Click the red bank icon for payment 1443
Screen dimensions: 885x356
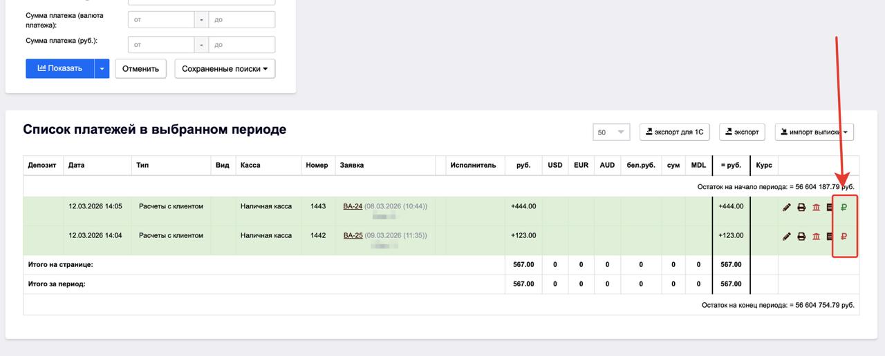click(x=816, y=207)
